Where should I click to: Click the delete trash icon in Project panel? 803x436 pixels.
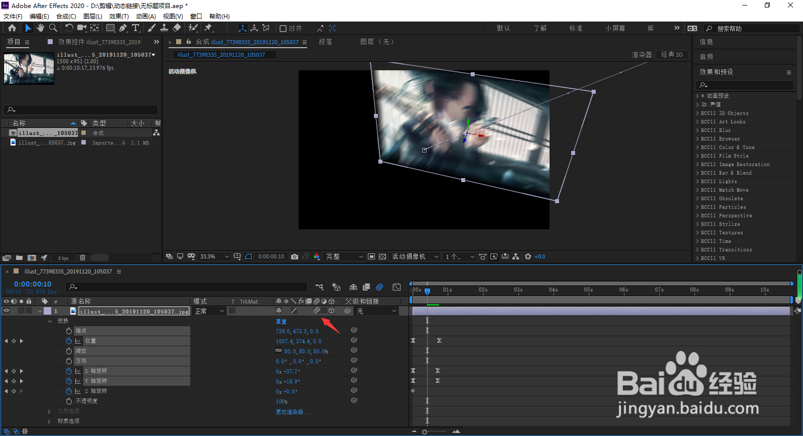pos(82,257)
